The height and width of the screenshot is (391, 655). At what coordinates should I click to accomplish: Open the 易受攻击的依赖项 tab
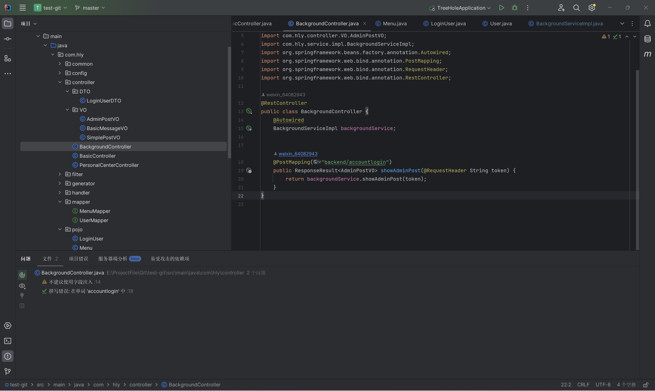click(170, 259)
